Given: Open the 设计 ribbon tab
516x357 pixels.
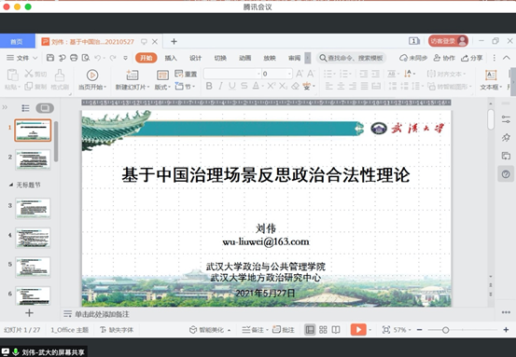Looking at the screenshot, I should [x=195, y=58].
